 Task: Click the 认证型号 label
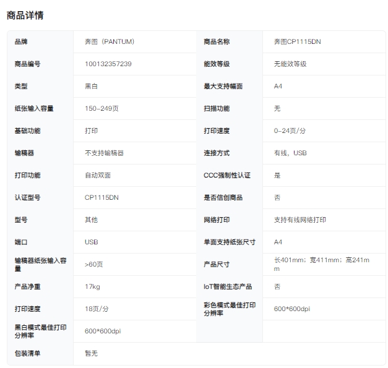27,197
